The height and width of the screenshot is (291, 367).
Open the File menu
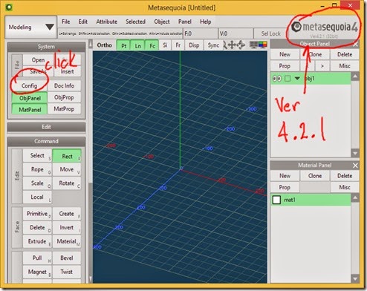65,22
